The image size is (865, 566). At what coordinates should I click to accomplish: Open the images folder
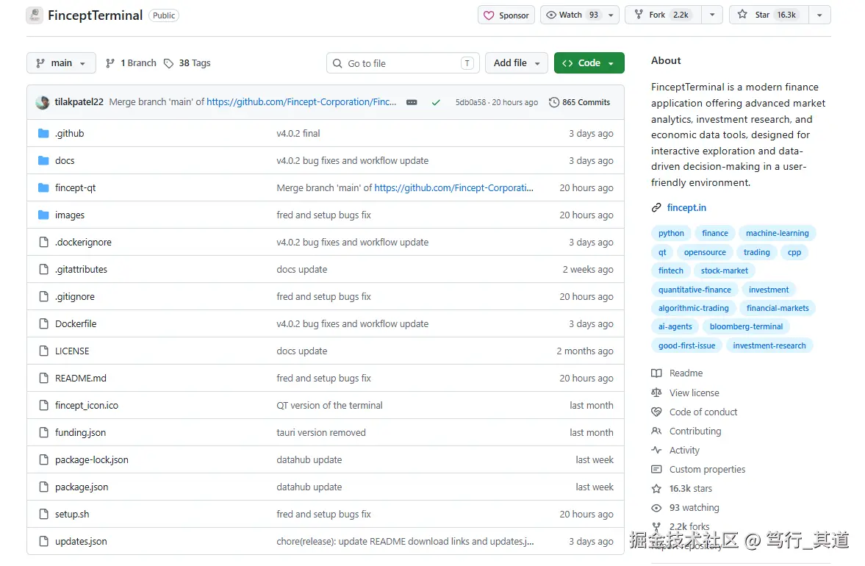click(x=70, y=215)
